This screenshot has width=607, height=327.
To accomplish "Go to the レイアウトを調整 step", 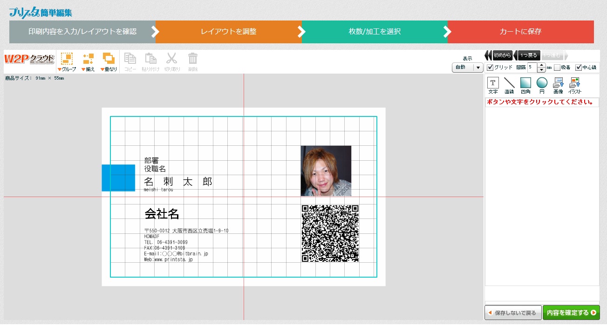I will 229,32.
